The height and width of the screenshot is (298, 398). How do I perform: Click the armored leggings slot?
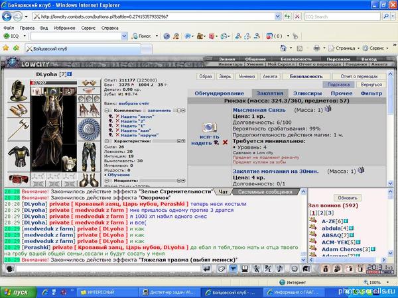coord(89,156)
